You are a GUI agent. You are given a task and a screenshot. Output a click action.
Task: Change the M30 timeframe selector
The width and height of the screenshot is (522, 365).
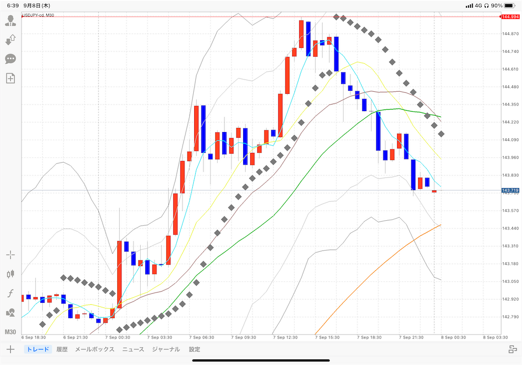click(x=10, y=332)
